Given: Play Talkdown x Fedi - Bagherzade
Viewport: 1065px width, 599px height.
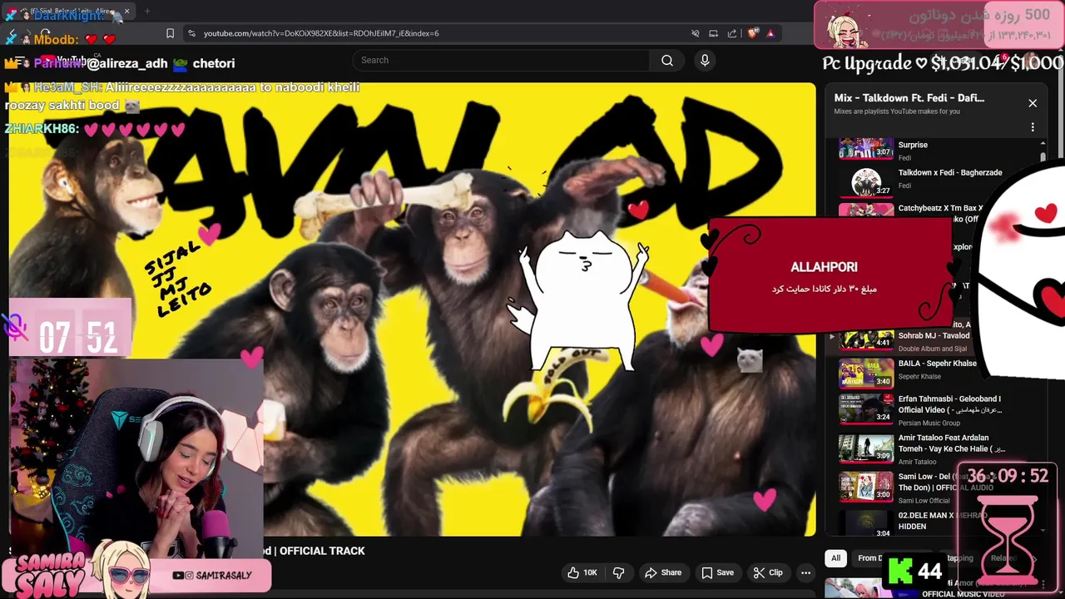Looking at the screenshot, I should [950, 173].
